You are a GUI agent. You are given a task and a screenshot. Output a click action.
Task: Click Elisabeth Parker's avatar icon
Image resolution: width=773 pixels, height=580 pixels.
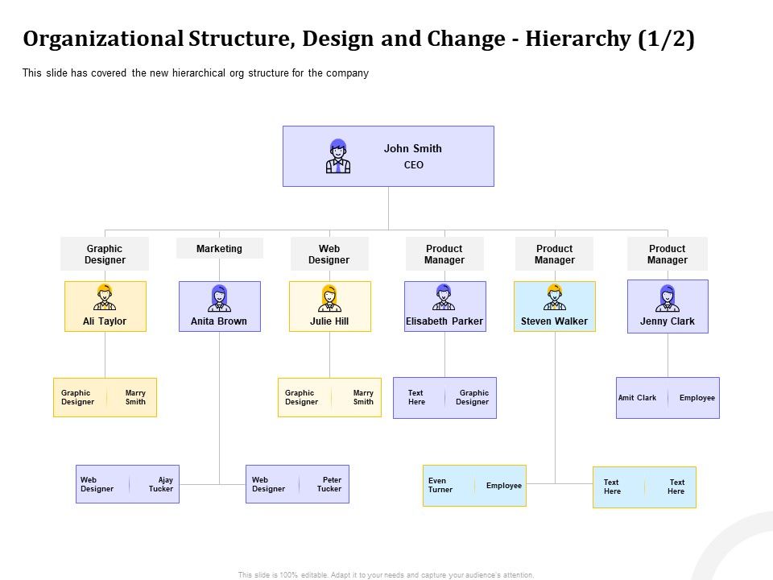coord(444,297)
